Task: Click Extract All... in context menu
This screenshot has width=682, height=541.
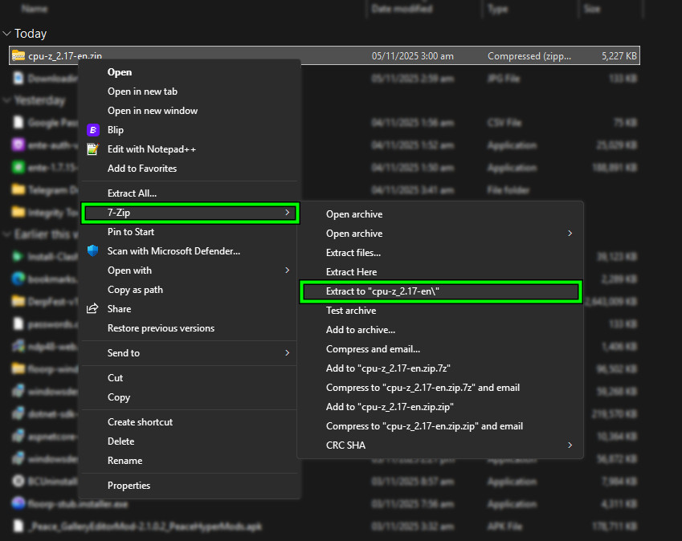Action: click(x=132, y=193)
